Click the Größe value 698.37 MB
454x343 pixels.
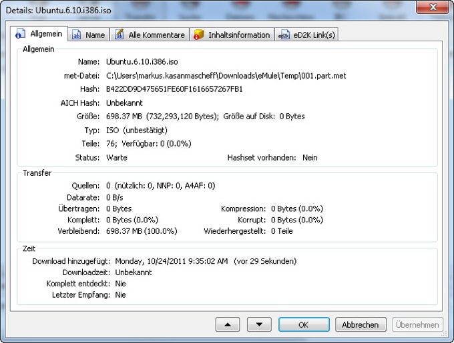124,117
